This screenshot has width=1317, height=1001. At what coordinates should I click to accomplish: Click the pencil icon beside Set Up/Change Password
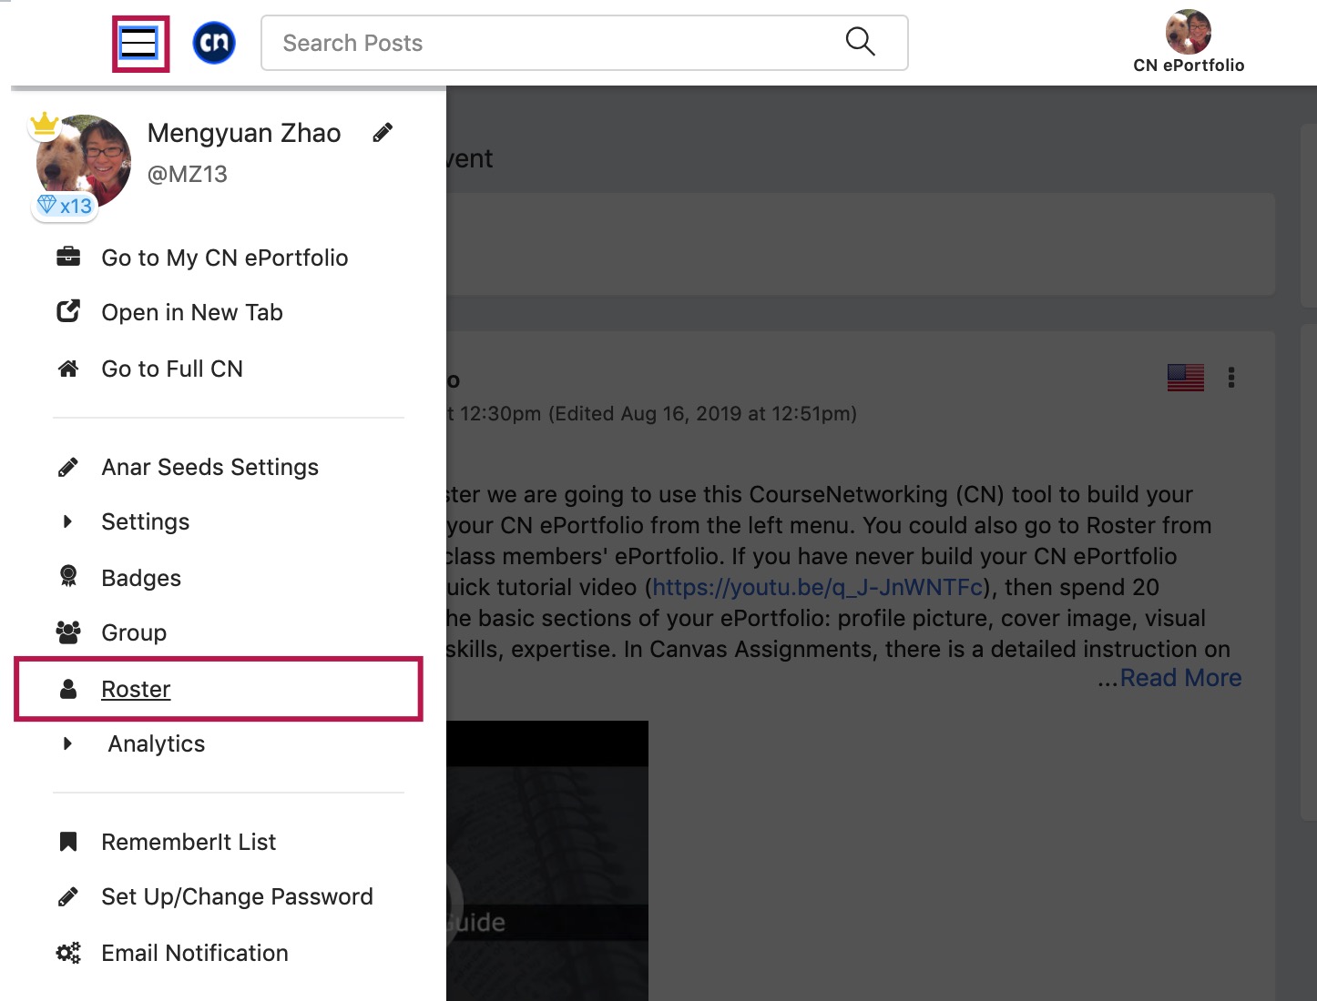68,896
